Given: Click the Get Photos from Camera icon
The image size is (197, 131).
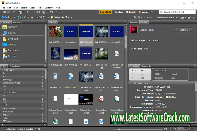Looking at the screenshot, I should click(x=37, y=12).
